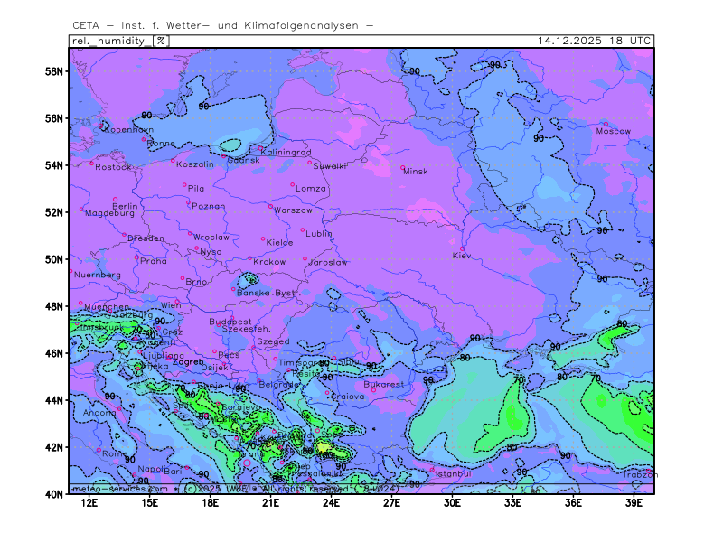The height and width of the screenshot is (542, 723).
Task: Click the Moscow city marker
Action: [606, 124]
